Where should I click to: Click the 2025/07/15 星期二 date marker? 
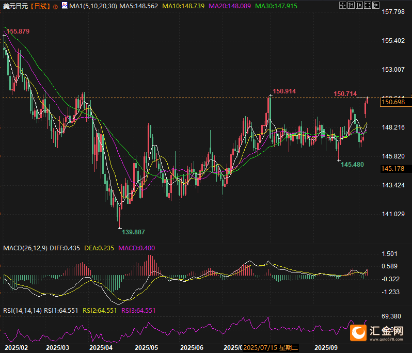271,348
